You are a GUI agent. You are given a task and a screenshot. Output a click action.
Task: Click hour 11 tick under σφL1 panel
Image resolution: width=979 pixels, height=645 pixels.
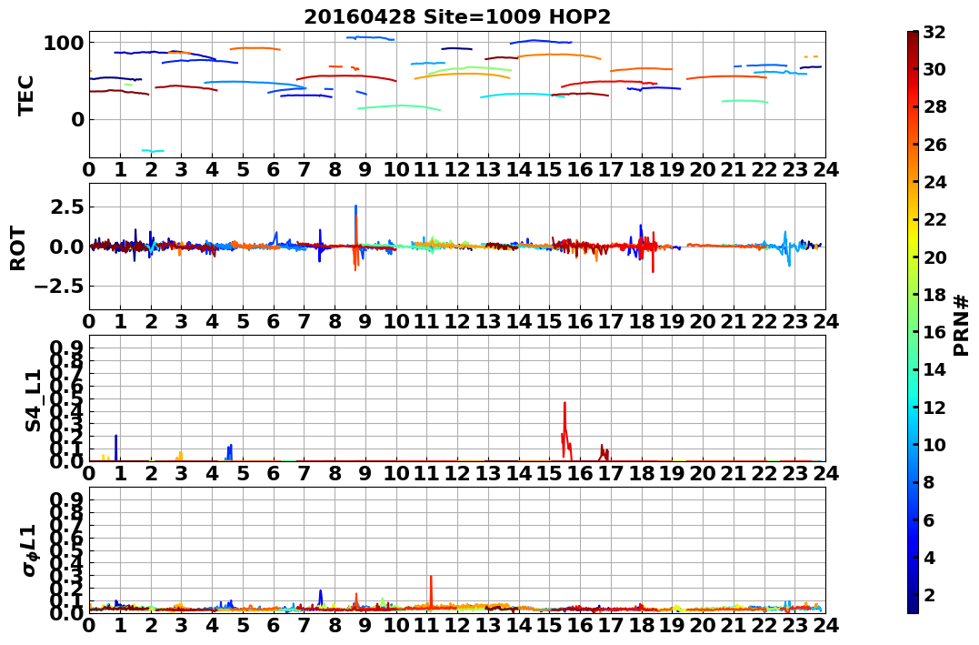click(x=426, y=626)
